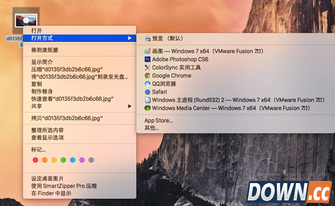This screenshot has height=206, width=335.
Task: Apply the blue tag color
Action: (73, 160)
